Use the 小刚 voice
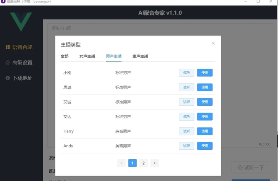This screenshot has width=278, height=181. 205,73
